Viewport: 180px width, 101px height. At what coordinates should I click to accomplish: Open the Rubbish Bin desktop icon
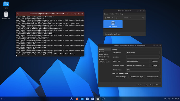pos(6,15)
